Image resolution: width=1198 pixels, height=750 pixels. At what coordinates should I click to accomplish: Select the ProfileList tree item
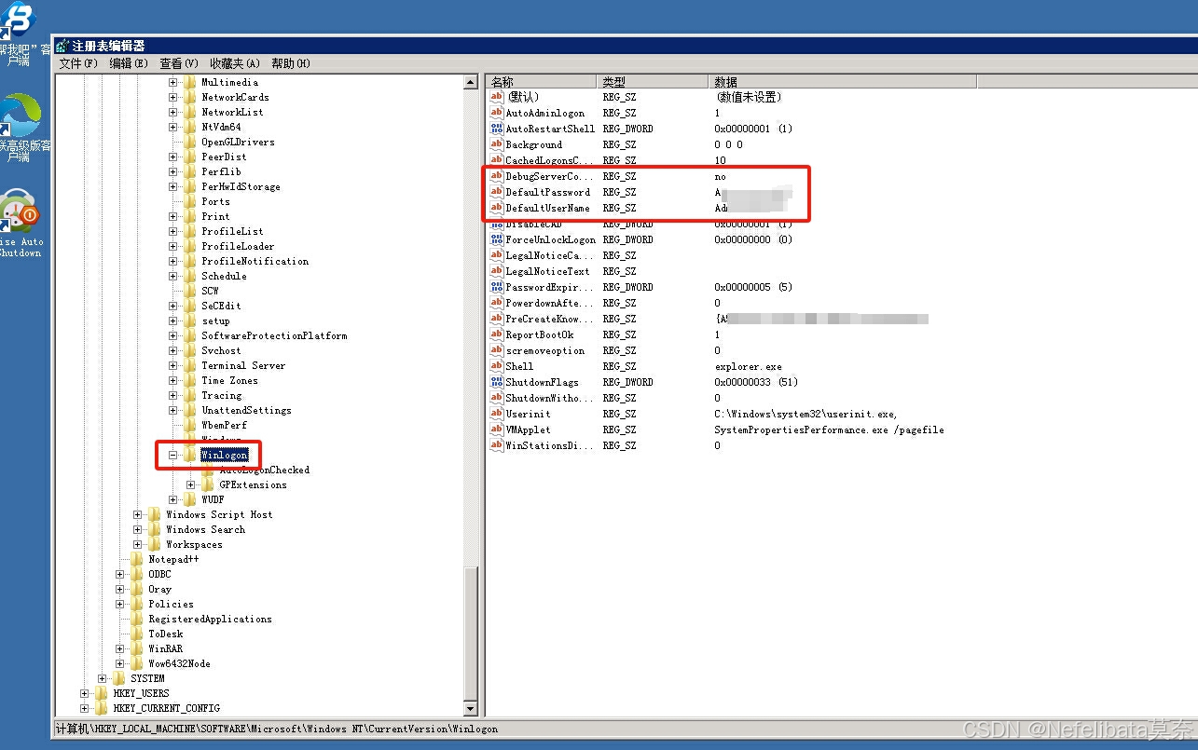[232, 231]
